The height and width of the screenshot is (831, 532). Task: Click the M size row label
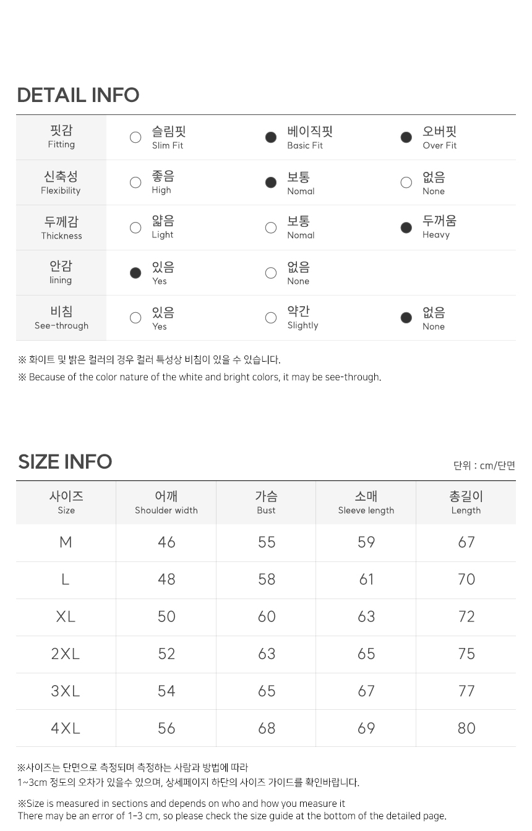pyautogui.click(x=66, y=542)
